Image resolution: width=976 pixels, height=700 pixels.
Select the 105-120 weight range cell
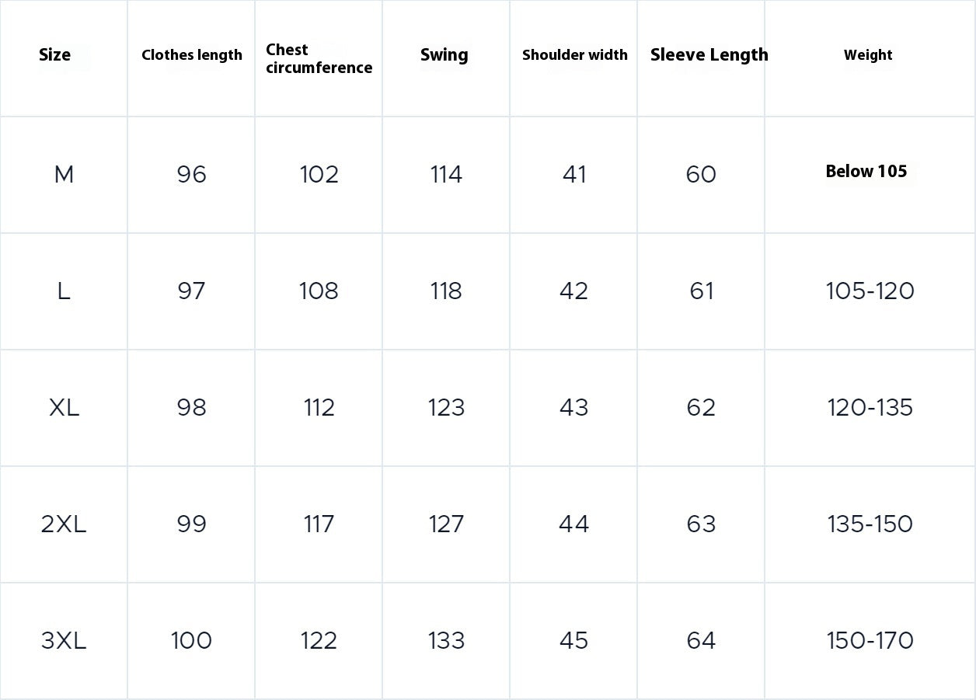[x=870, y=291]
